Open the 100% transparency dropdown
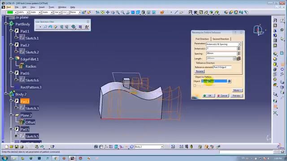Viewport: 287px width, 161px height. (28, 12)
